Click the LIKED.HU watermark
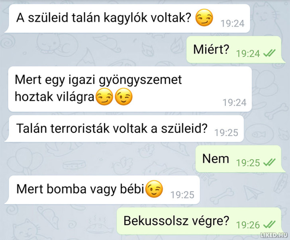 point(274,235)
